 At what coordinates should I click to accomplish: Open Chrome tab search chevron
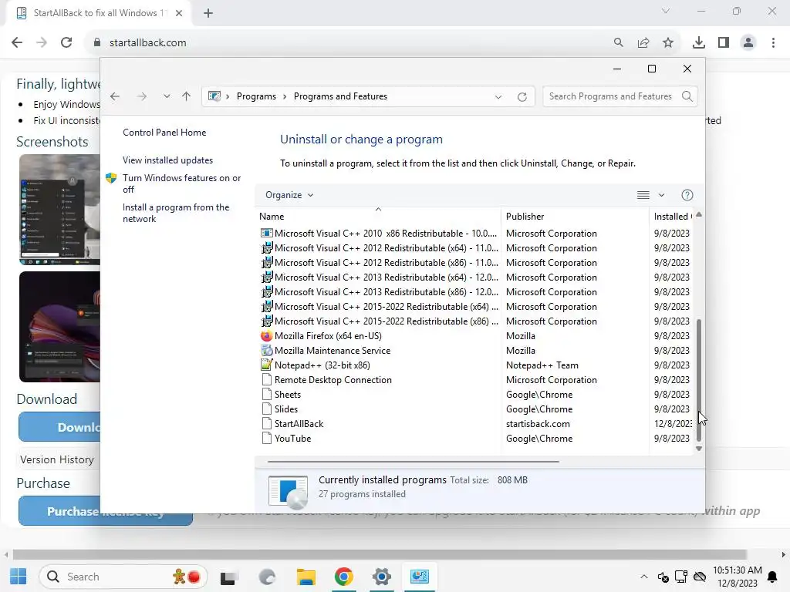click(x=666, y=11)
